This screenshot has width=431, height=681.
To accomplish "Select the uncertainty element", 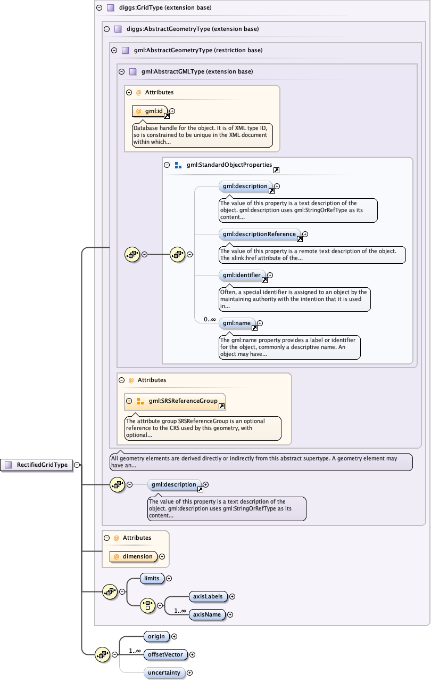I will tap(164, 673).
